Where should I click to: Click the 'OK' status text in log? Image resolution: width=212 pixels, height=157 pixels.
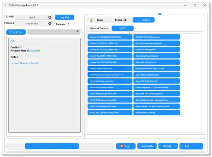point(12,41)
